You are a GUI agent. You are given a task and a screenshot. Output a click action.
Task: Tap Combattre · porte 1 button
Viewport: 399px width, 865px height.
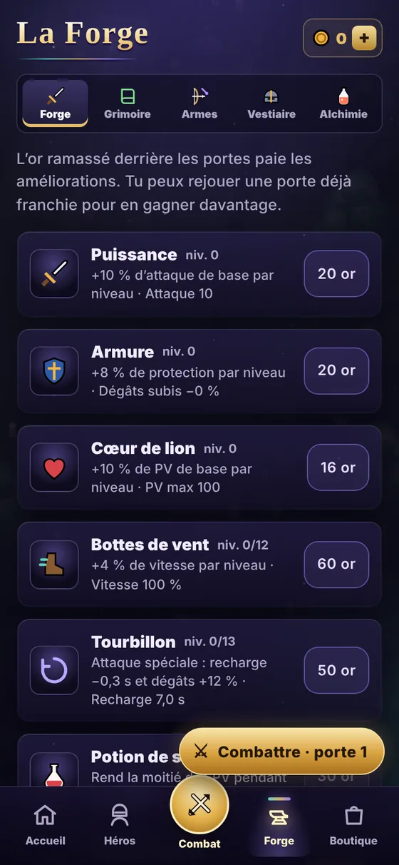point(281,752)
